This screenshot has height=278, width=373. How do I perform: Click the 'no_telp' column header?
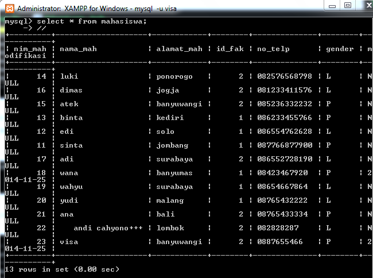pyautogui.click(x=273, y=49)
